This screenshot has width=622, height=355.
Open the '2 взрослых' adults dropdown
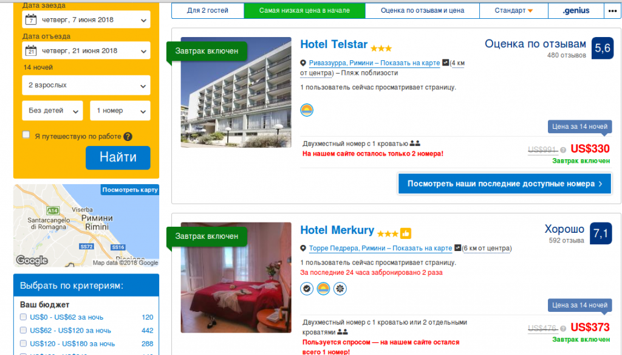pos(86,85)
